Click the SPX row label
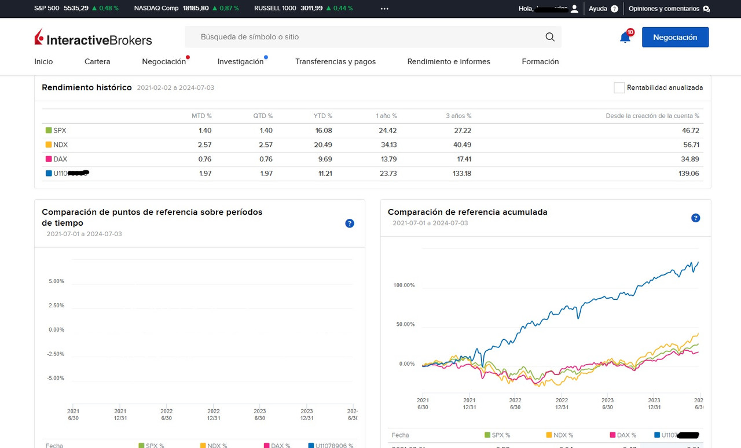 (x=60, y=131)
